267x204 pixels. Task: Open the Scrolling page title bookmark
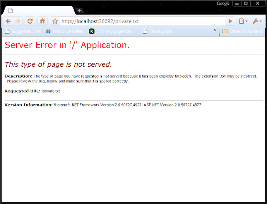tap(112, 31)
